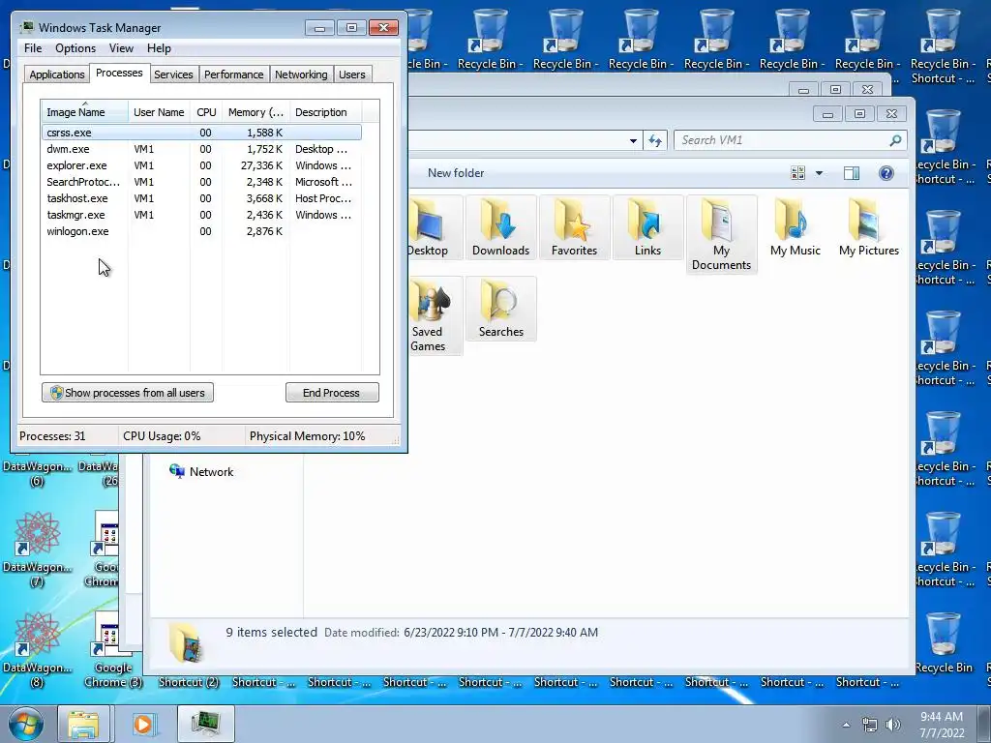Screen dimensions: 991x743
Task: Sort processes by Description column header
Action: point(325,112)
